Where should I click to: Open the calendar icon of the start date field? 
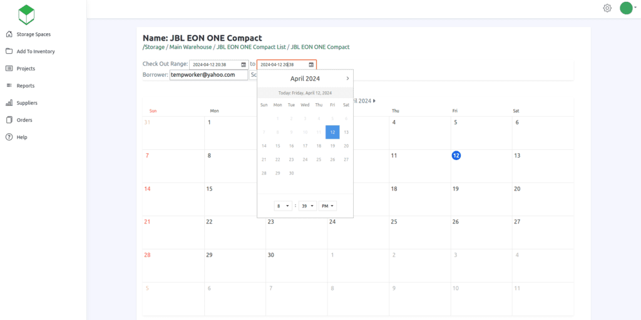click(x=244, y=64)
